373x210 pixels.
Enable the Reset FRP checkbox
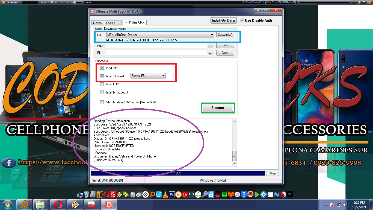(x=102, y=84)
